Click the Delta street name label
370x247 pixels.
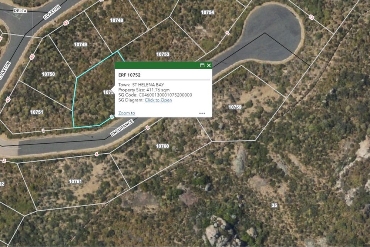tap(20, 11)
